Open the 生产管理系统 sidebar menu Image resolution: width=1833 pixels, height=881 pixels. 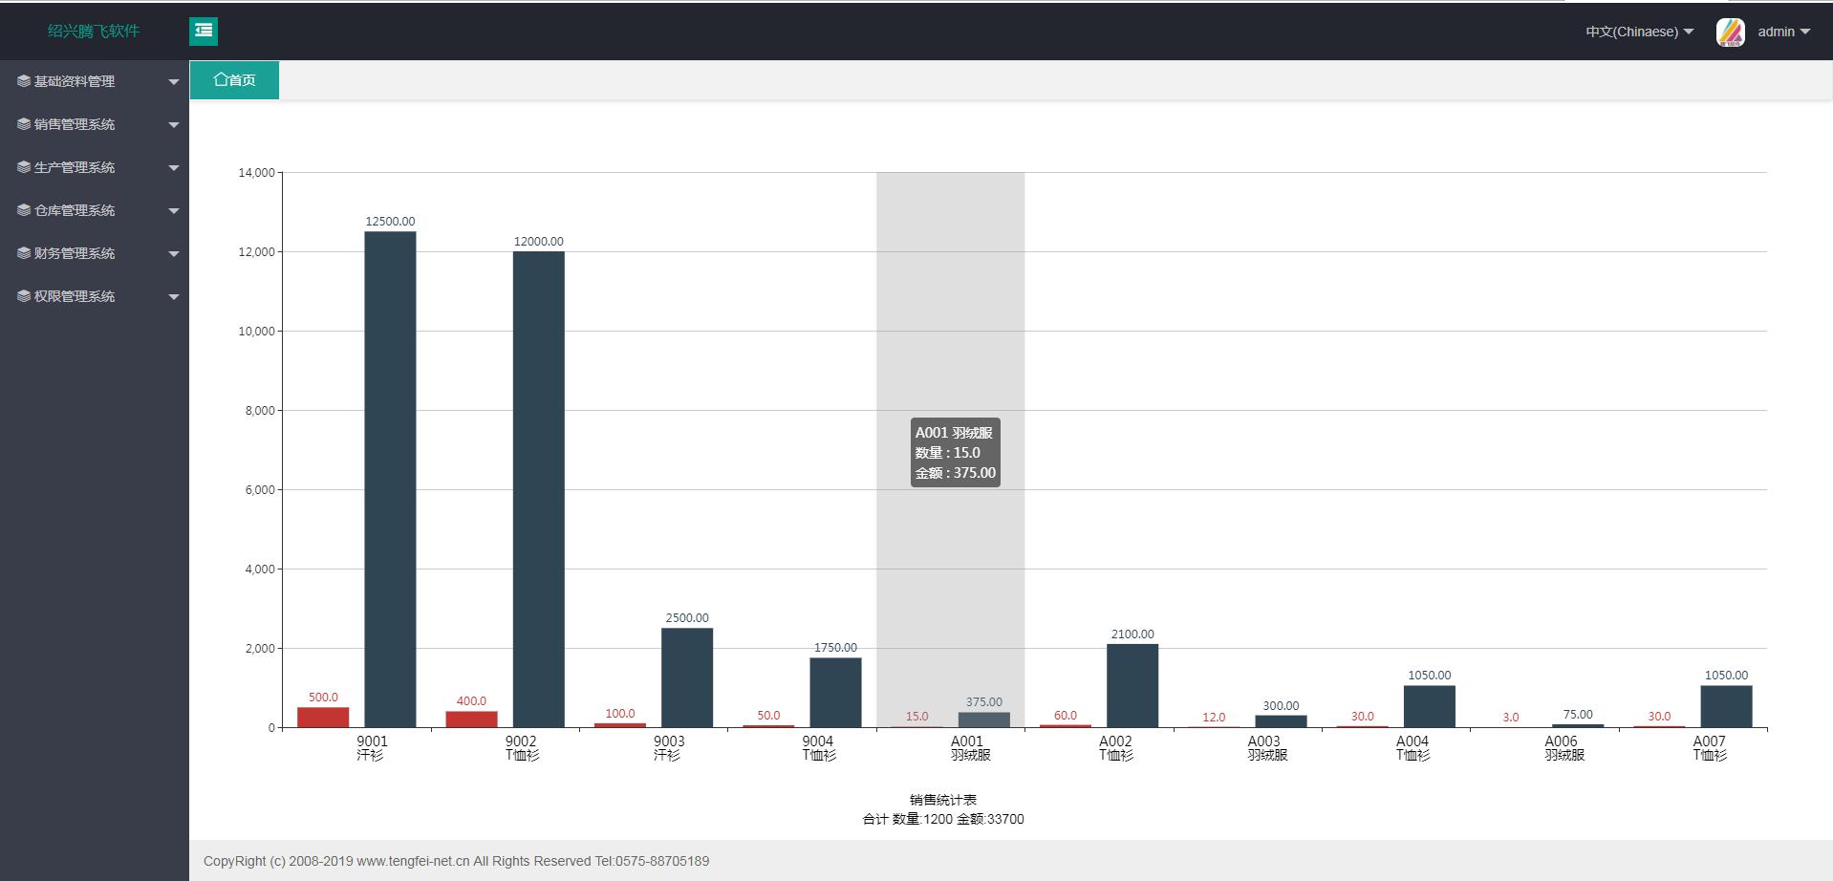(x=95, y=167)
